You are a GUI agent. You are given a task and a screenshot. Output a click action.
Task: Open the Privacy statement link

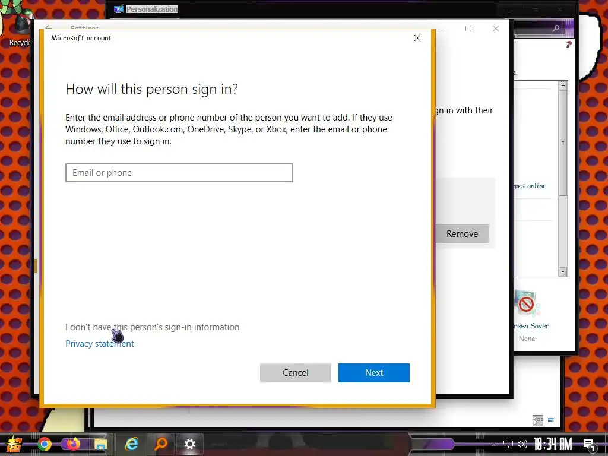point(100,344)
